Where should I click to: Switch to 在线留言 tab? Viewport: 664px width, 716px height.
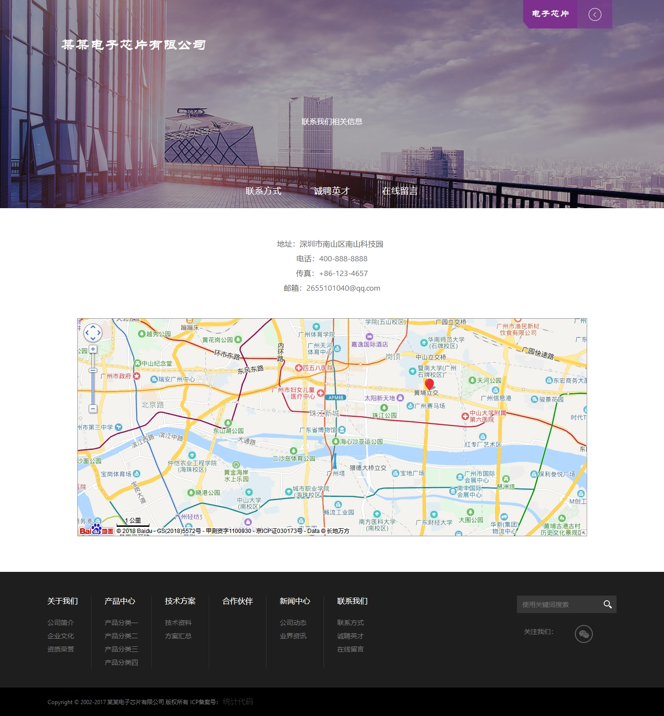click(x=400, y=191)
